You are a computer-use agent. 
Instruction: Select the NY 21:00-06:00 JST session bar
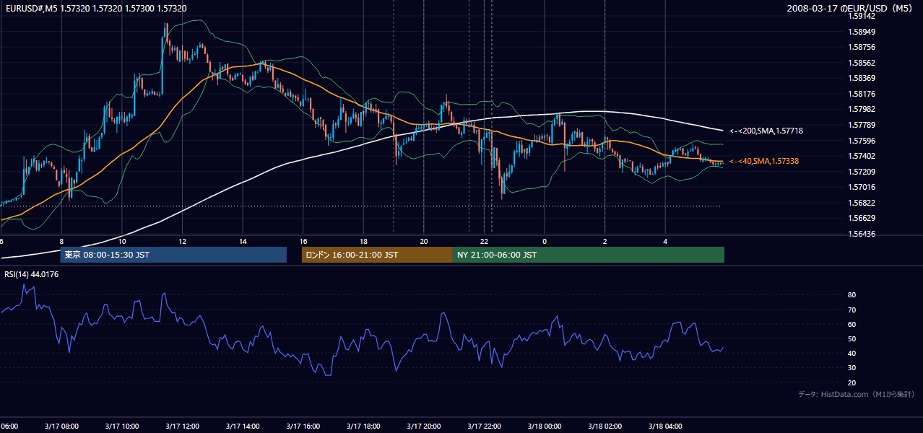click(589, 255)
